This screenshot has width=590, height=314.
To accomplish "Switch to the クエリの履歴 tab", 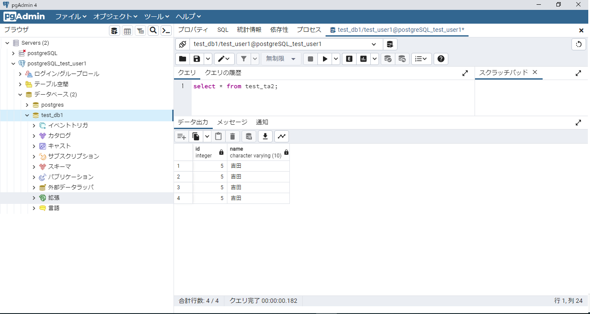I will (223, 73).
